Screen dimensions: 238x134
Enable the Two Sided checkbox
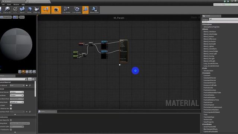[11, 105]
